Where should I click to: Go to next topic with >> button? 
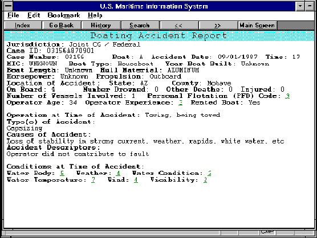pyautogui.click(x=218, y=26)
